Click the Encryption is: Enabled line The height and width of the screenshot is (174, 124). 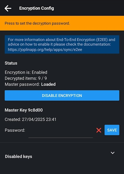coord(26,72)
